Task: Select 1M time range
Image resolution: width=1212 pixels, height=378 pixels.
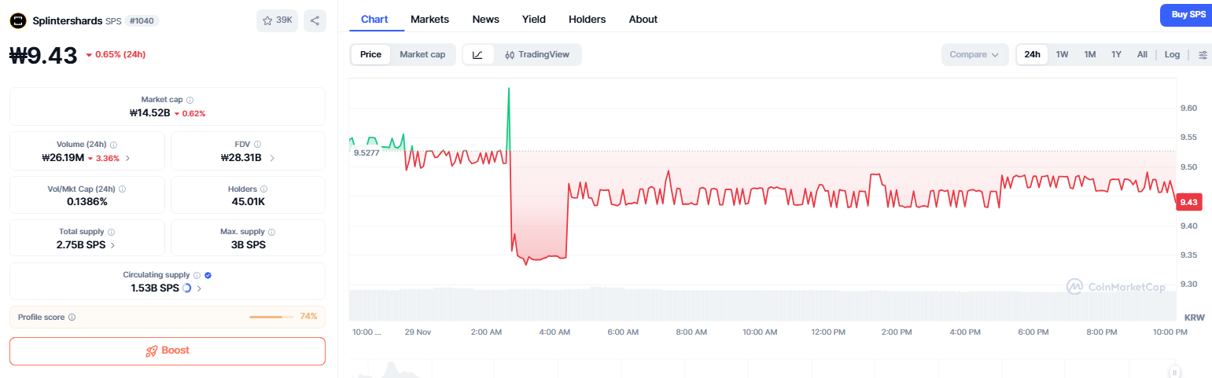Action: pyautogui.click(x=1089, y=54)
